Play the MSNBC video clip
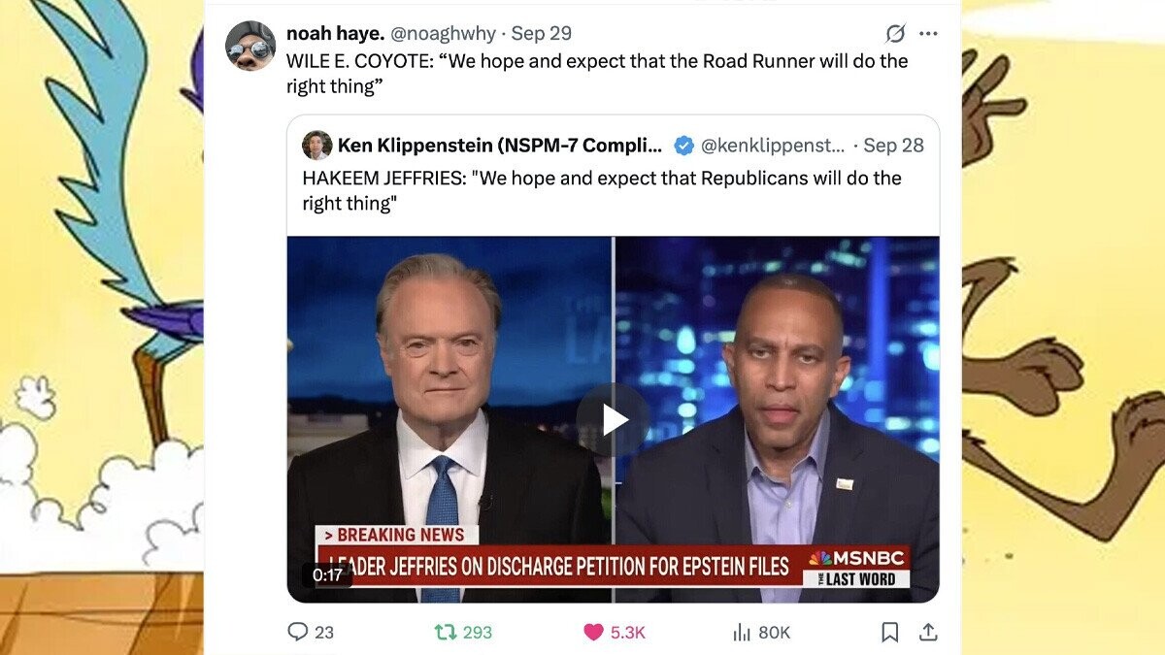 click(x=613, y=419)
